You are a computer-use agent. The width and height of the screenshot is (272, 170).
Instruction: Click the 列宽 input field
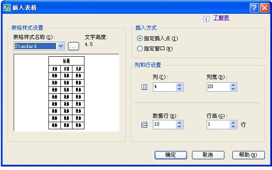tap(218, 87)
